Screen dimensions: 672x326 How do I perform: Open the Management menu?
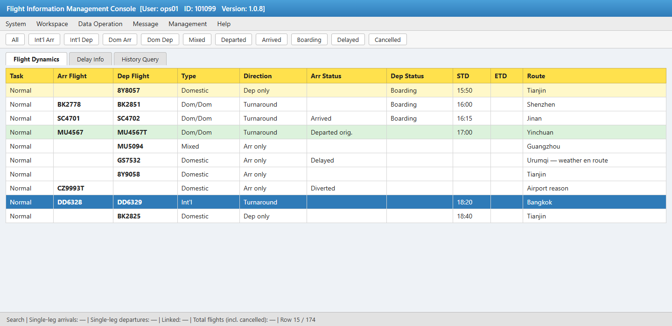(x=188, y=24)
